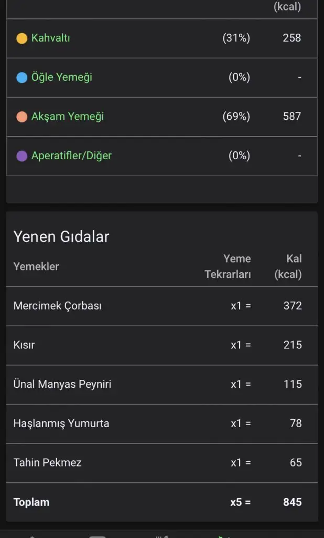
Task: Tap the purple dot beside Aperatifler/Diğer
Action: [x=21, y=156]
